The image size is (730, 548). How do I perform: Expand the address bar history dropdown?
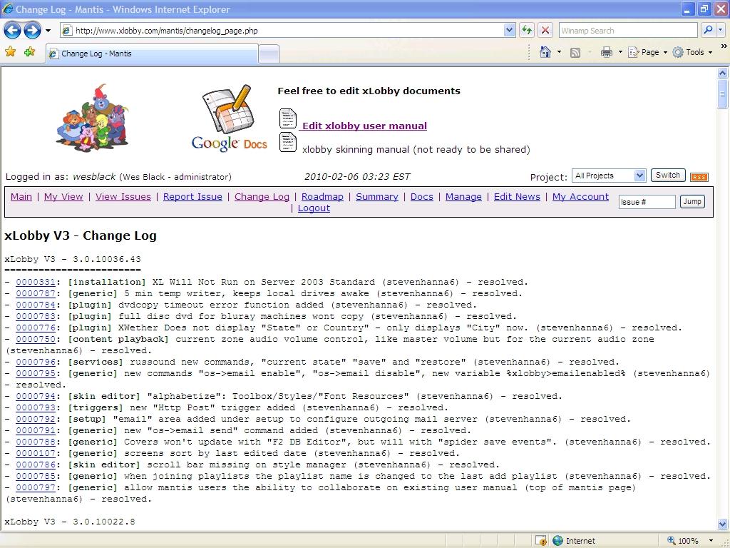click(x=509, y=31)
